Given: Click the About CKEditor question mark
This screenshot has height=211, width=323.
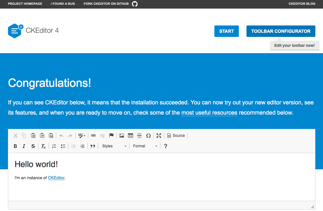Looking at the screenshot, I should pyautogui.click(x=165, y=146).
